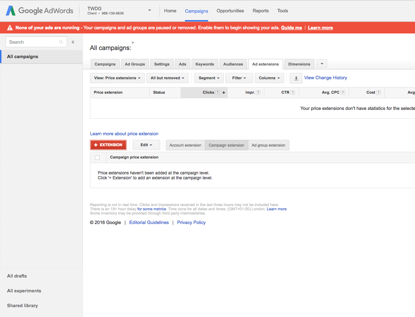Open Campaigns in top navigation
This screenshot has height=317, width=415.
click(x=196, y=11)
